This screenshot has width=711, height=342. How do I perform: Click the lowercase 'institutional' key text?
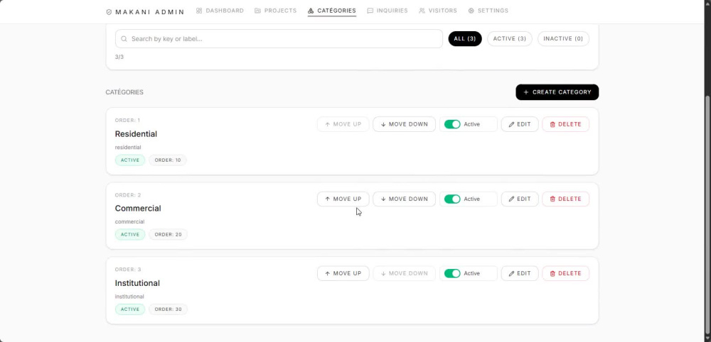pos(129,297)
